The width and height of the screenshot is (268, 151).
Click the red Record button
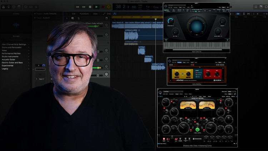tap(103, 7)
